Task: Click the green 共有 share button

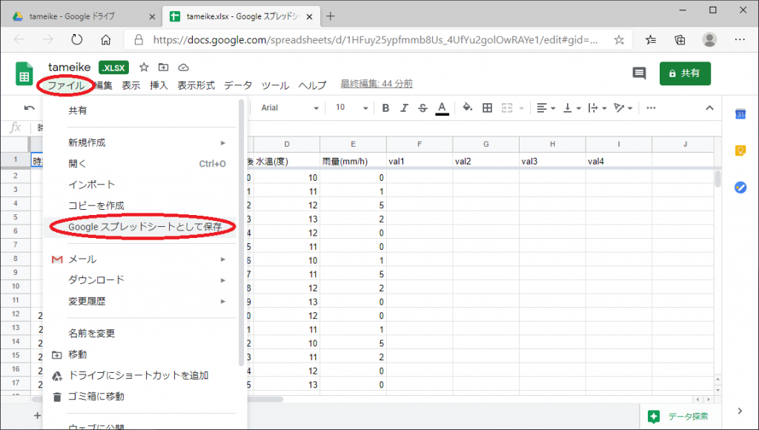Action: pyautogui.click(x=684, y=73)
